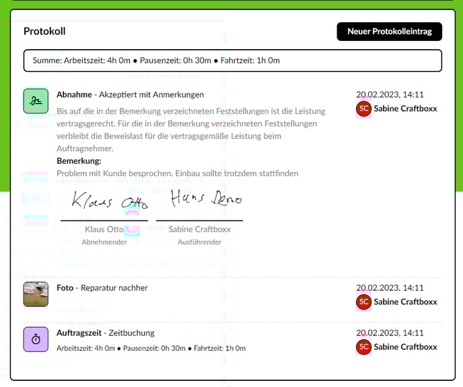Open the Foto entry thumbnail image
The width and height of the screenshot is (463, 387).
pyautogui.click(x=36, y=294)
